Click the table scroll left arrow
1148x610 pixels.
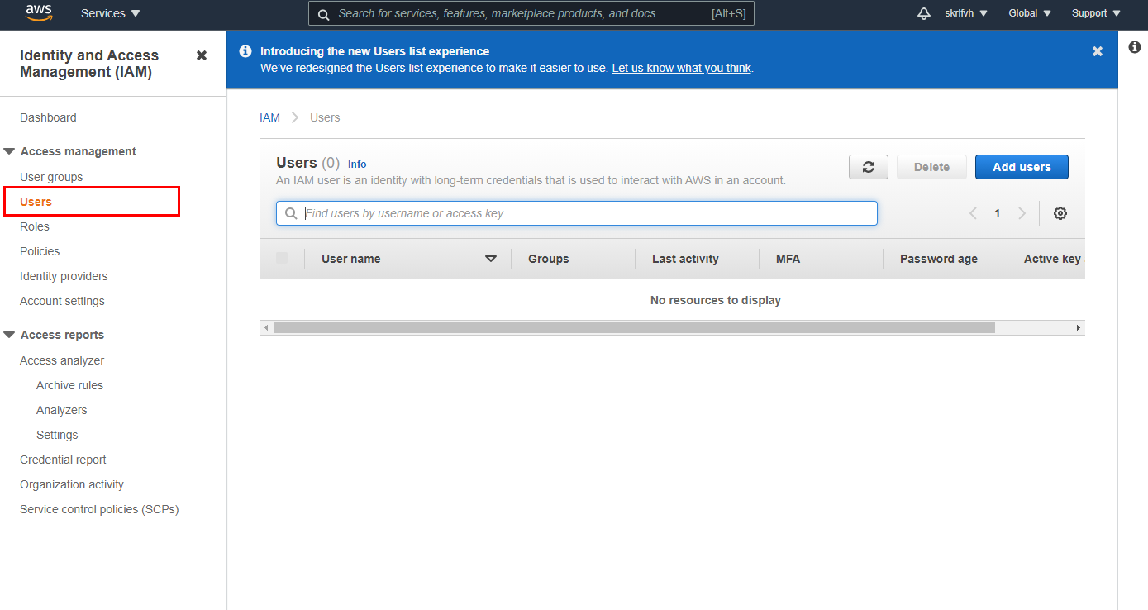pos(266,328)
